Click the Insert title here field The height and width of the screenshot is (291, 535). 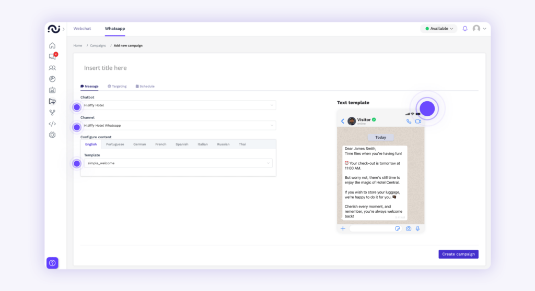click(157, 68)
